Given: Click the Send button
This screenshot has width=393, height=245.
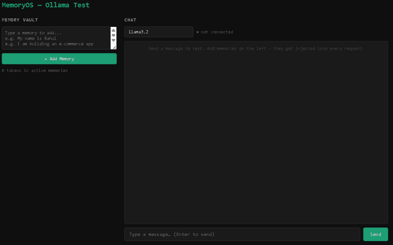Looking at the screenshot, I should coord(376,234).
